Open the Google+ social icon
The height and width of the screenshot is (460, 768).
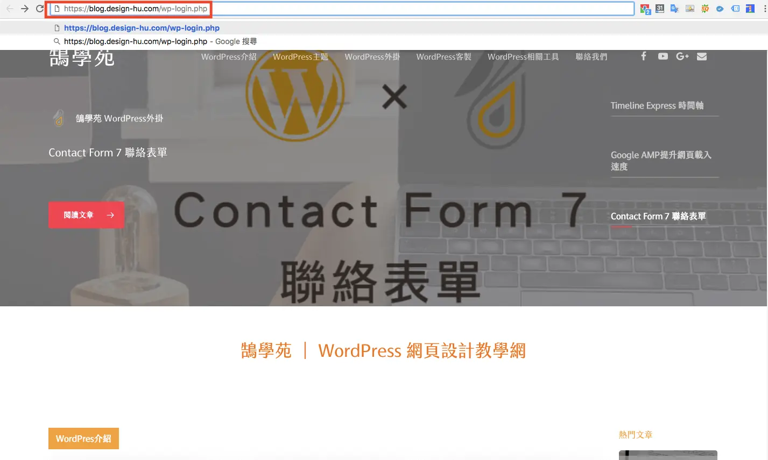pos(682,56)
